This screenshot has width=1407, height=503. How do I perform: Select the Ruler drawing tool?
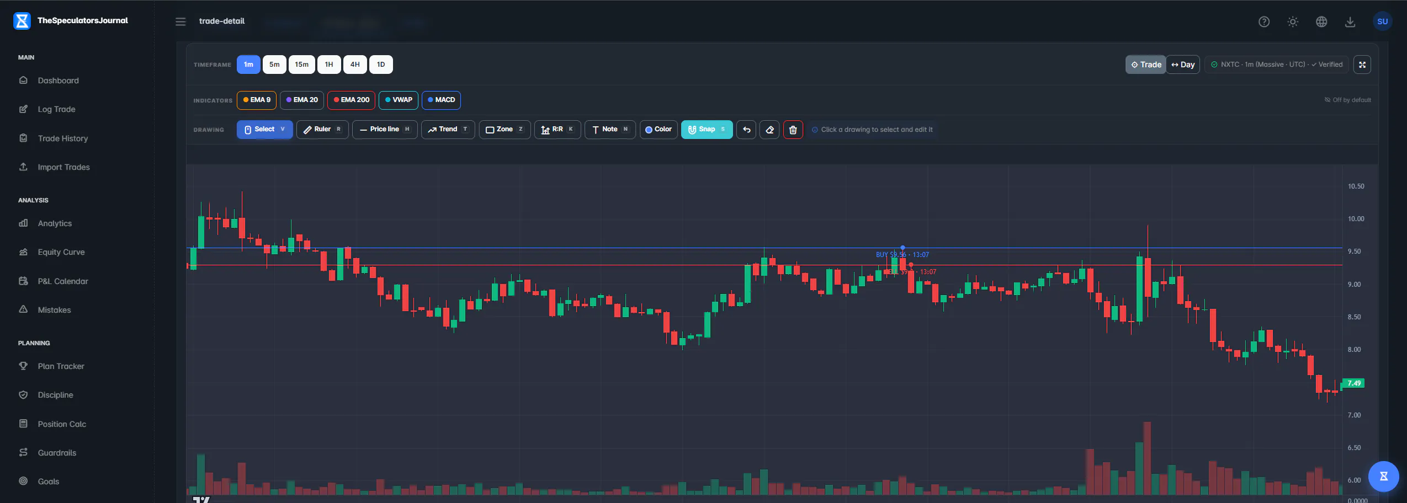[322, 130]
